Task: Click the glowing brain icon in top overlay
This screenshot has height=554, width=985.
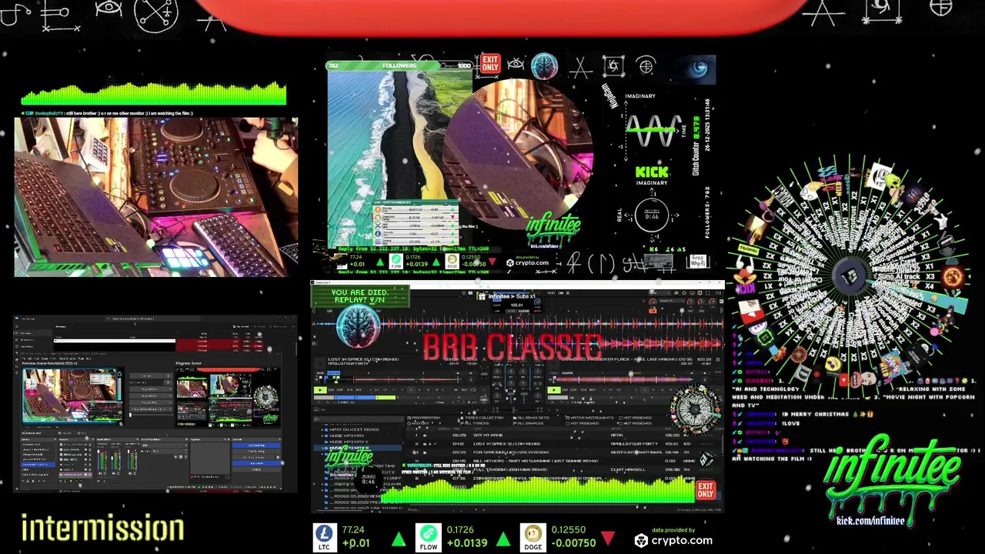Action: 544,66
